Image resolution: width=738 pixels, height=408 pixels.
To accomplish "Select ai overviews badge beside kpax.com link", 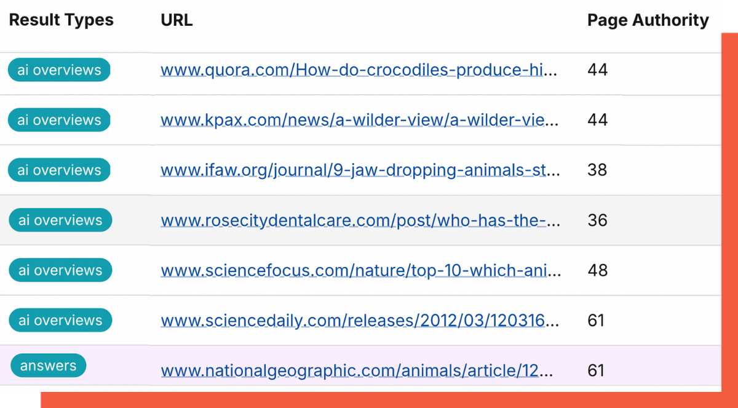I will (59, 120).
